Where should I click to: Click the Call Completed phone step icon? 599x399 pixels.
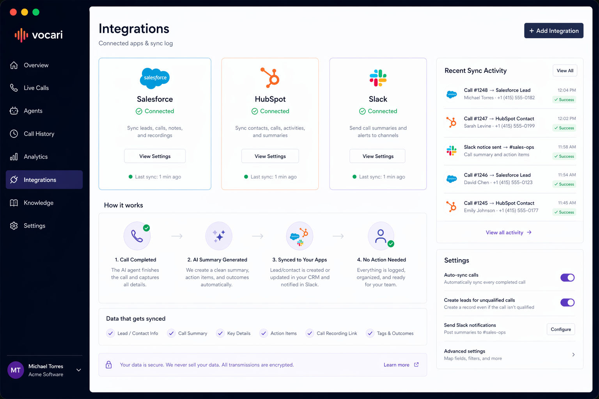tap(137, 236)
